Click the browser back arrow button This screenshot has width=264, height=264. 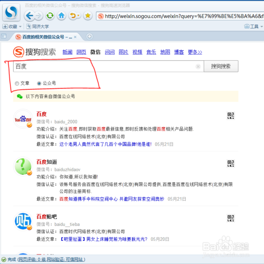pos(29,16)
